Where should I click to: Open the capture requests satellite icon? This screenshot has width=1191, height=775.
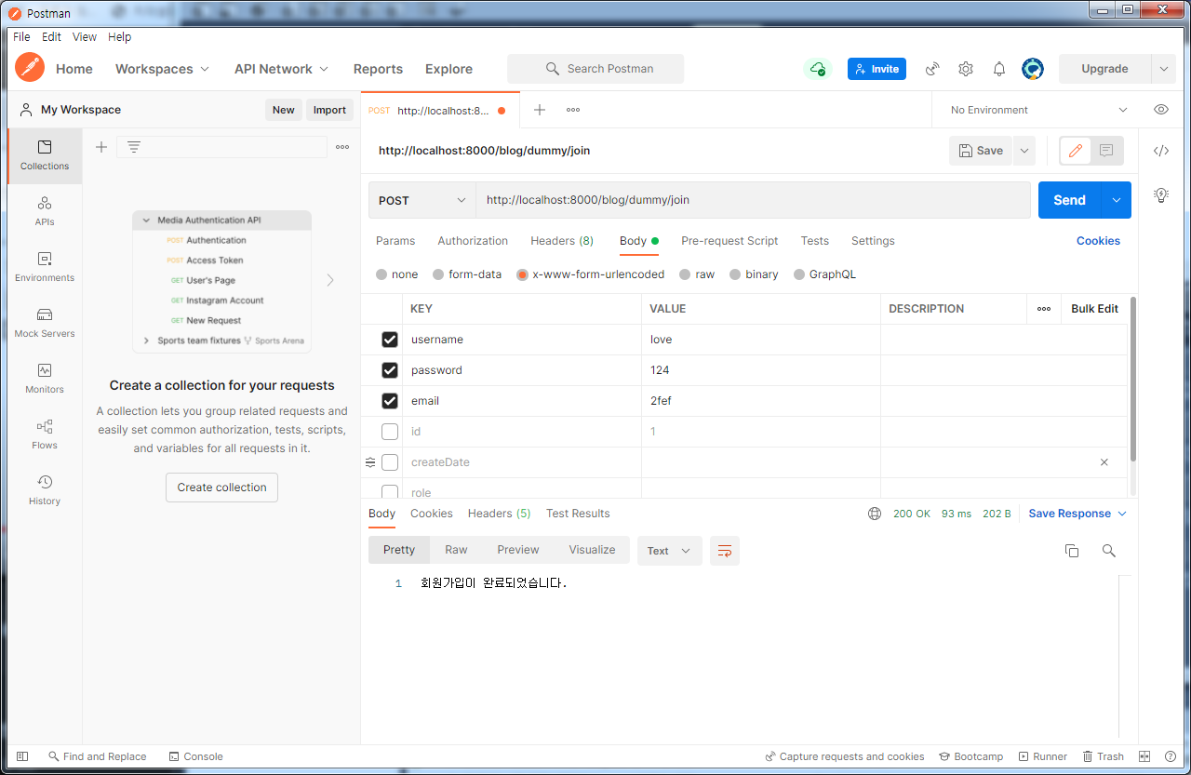click(x=932, y=69)
